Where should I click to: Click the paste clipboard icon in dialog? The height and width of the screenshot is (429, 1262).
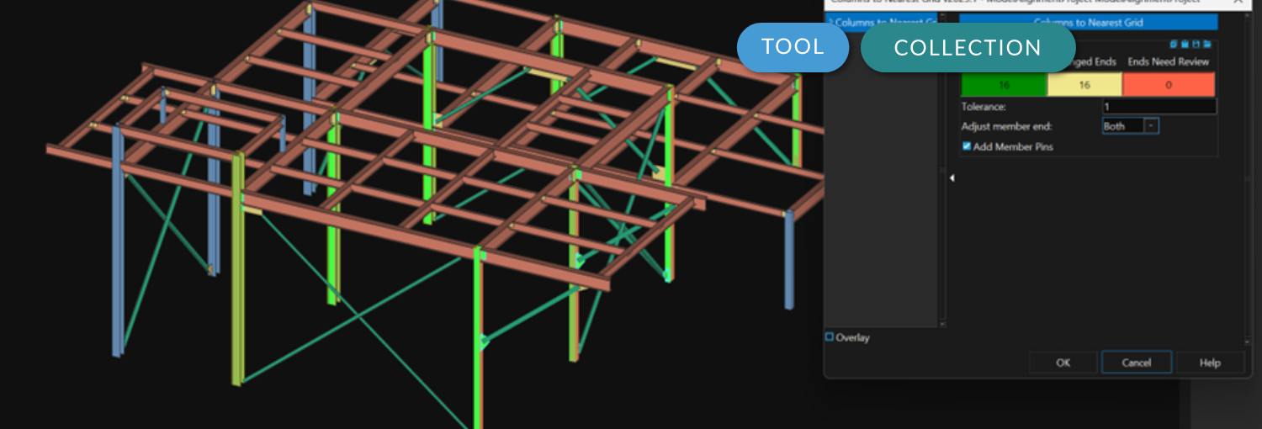tap(1185, 45)
